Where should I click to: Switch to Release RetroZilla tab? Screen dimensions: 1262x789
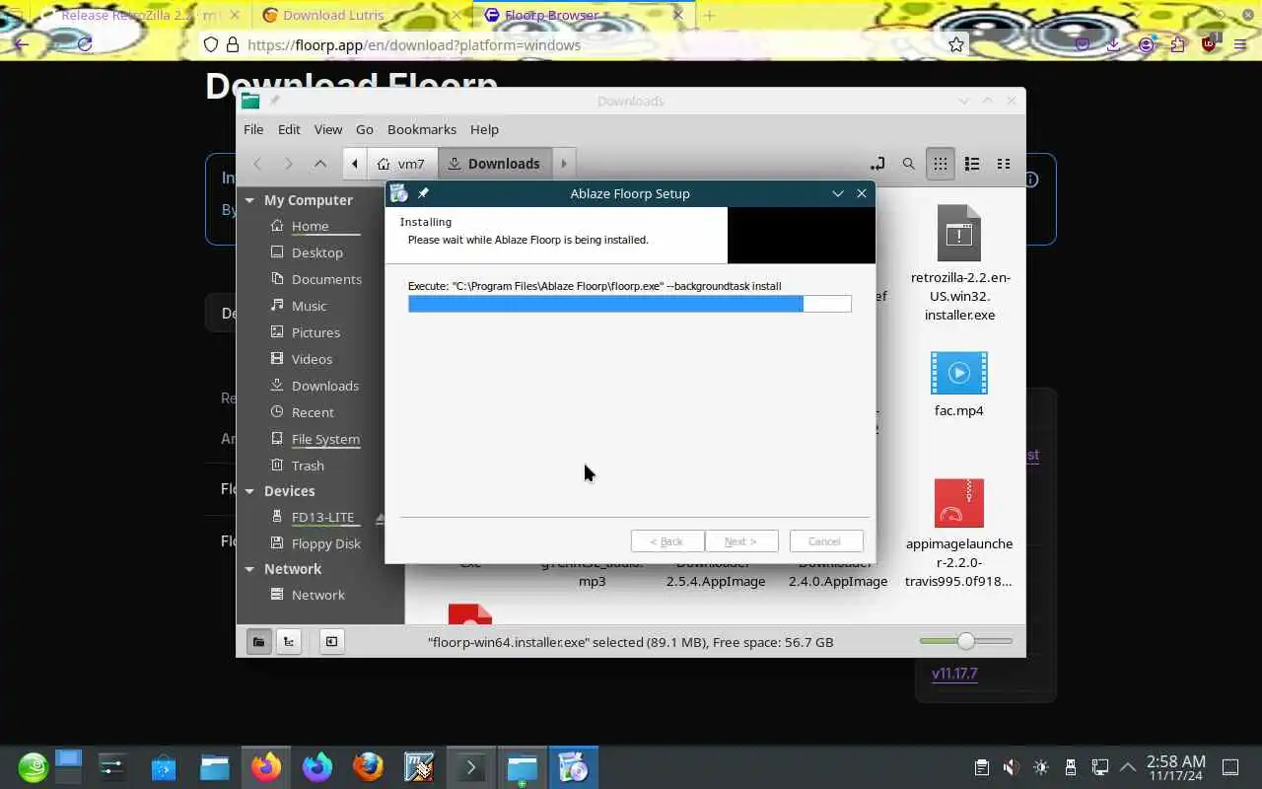141,15
